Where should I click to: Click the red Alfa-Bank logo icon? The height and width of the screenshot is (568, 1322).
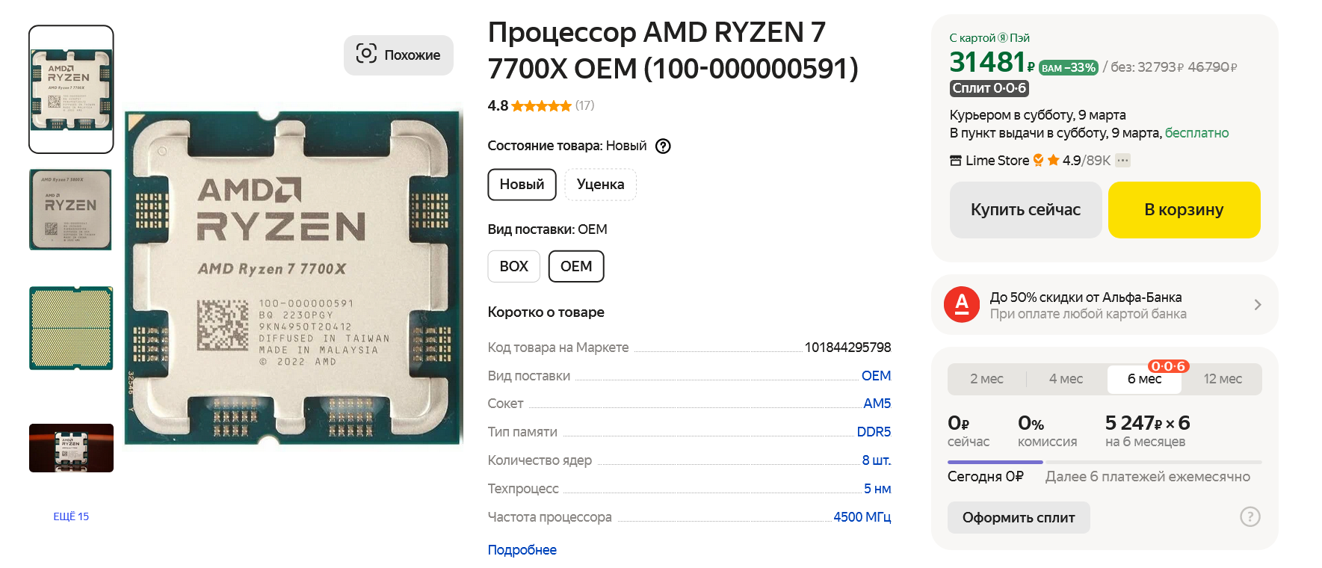[962, 305]
